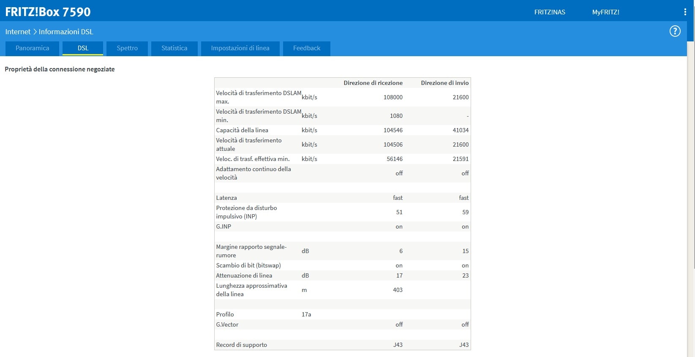This screenshot has height=357, width=695.
Task: Click the Latenza row label
Action: point(226,198)
